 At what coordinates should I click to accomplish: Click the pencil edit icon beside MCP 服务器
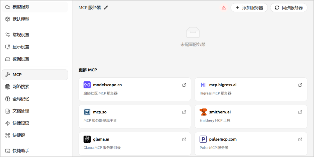coord(106,8)
